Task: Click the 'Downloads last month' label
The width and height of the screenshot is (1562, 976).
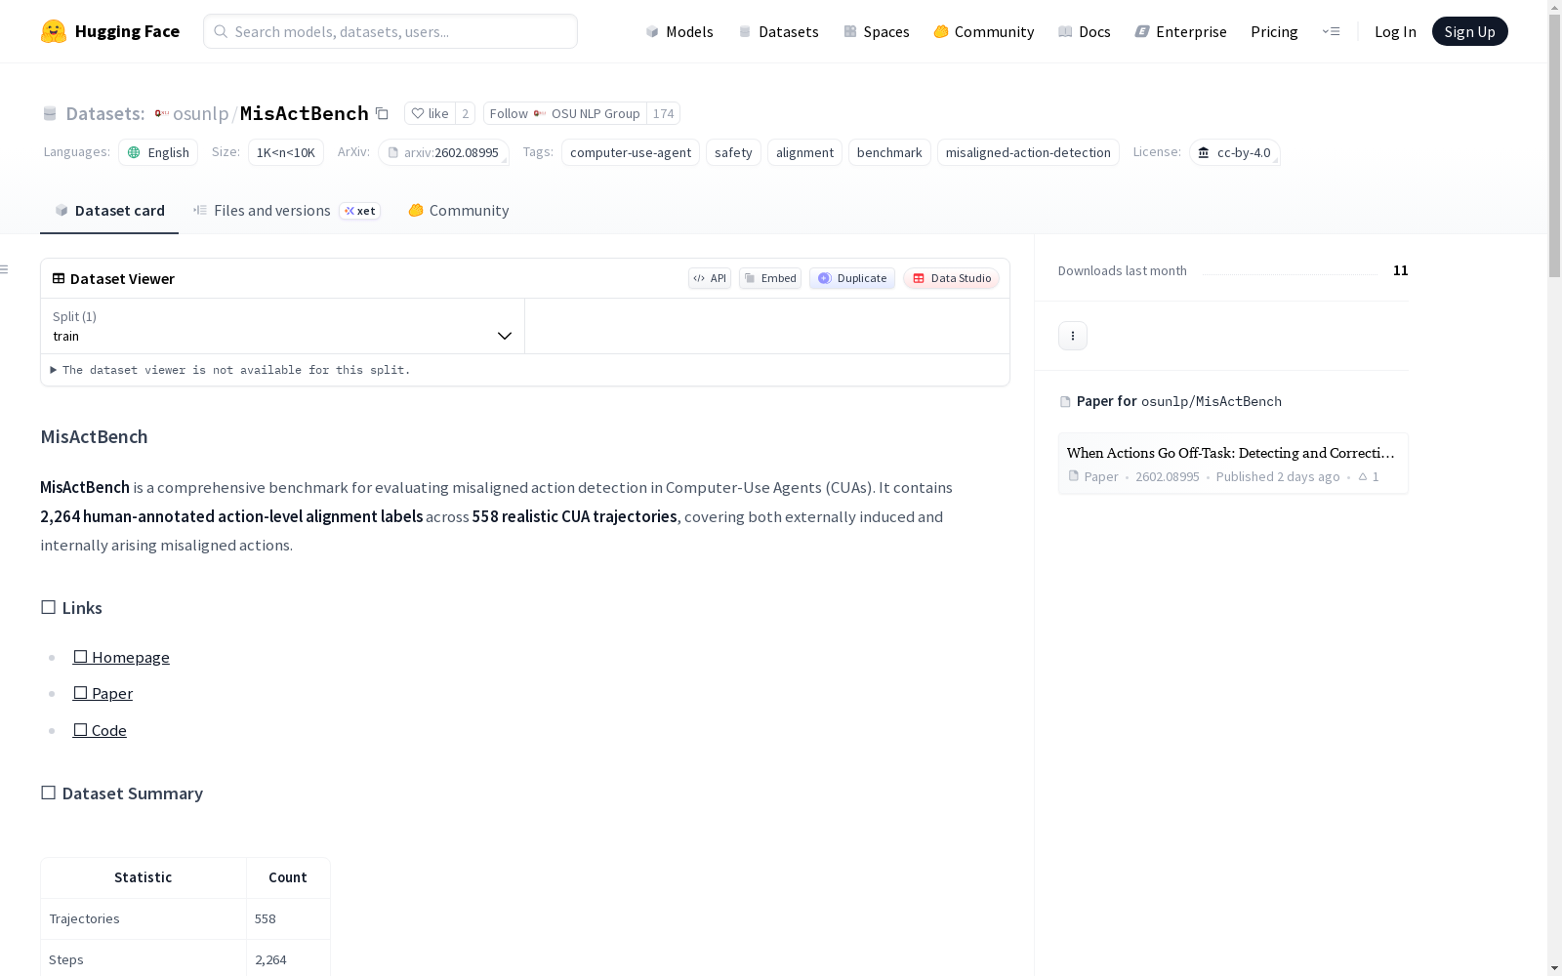Action: 1123,270
